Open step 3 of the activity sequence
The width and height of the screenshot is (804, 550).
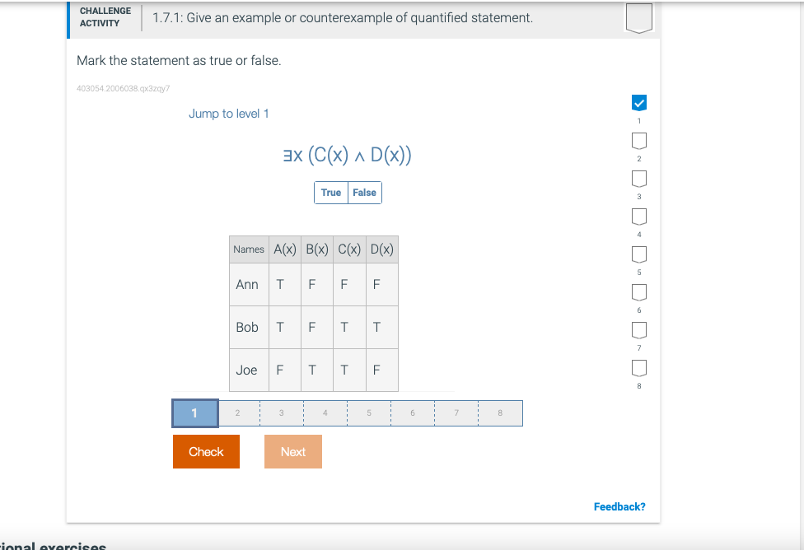281,412
